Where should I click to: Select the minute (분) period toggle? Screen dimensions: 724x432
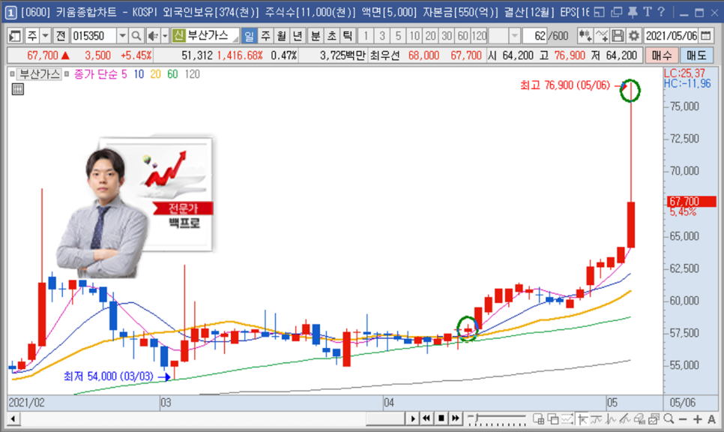(316, 35)
